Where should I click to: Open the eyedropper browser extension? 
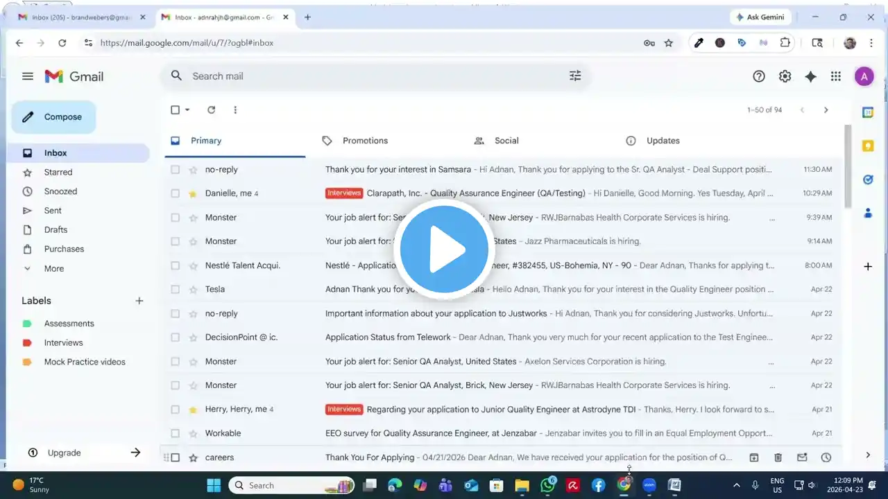[699, 43]
